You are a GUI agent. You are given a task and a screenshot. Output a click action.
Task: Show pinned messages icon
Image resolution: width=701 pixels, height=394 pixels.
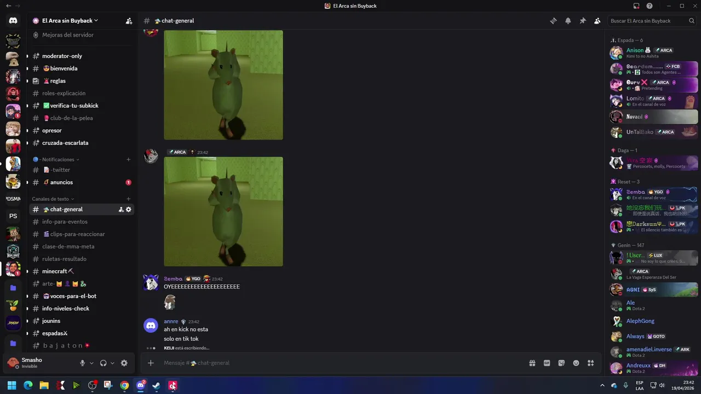(583, 21)
